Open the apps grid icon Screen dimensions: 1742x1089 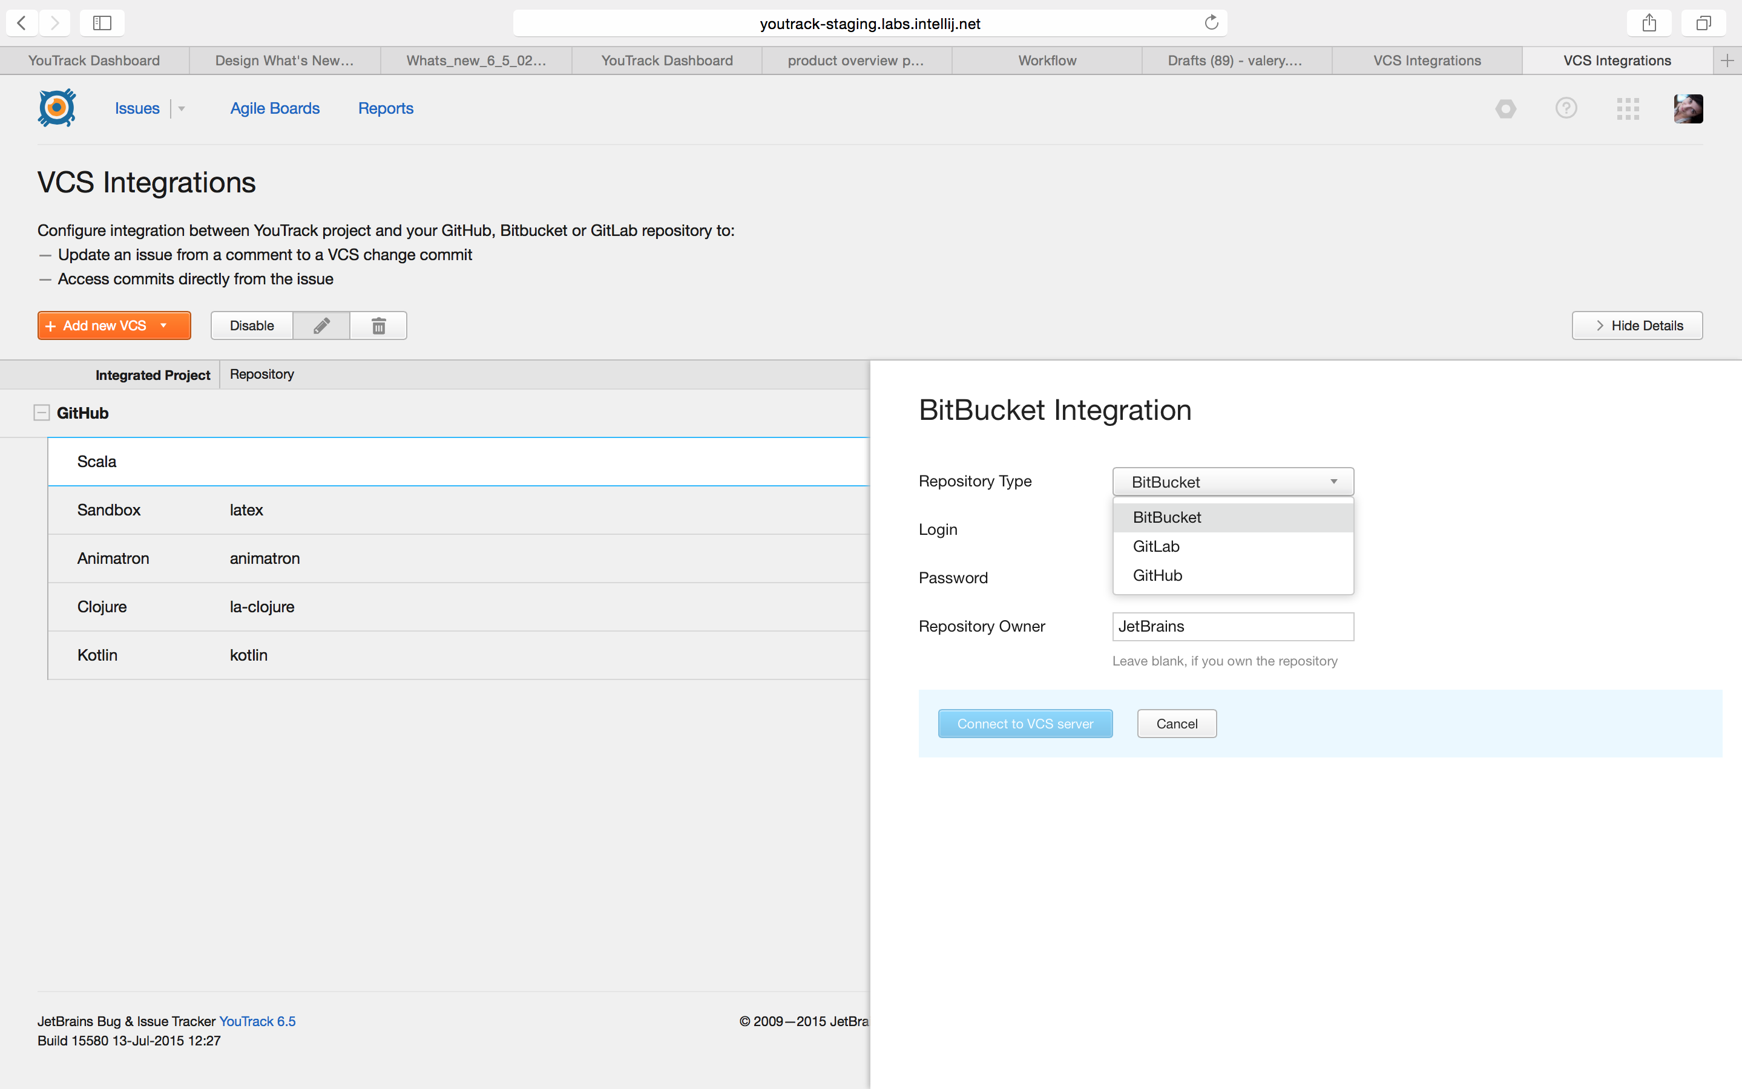(1628, 109)
